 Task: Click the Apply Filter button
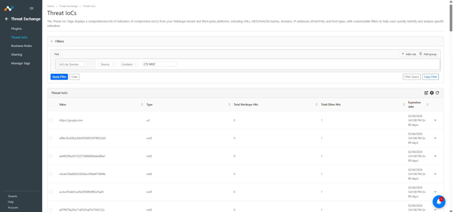pyautogui.click(x=59, y=77)
